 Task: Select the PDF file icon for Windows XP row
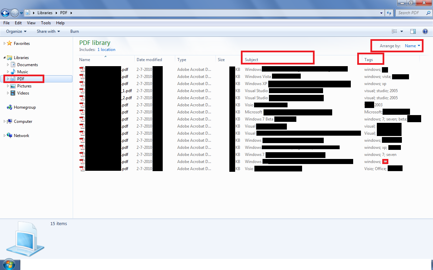(x=82, y=84)
